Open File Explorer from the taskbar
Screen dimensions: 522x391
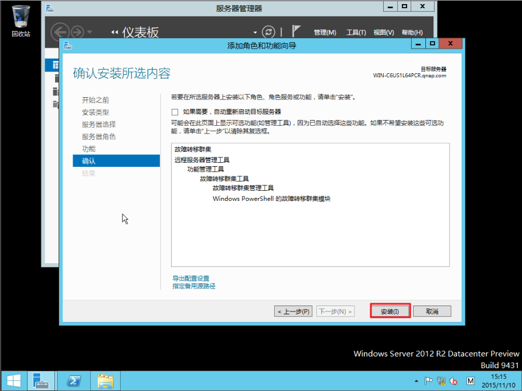pos(105,381)
